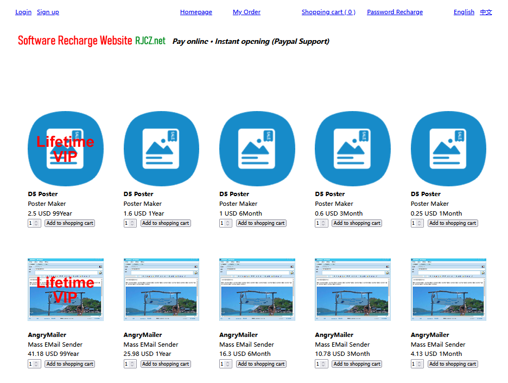This screenshot has height=383, width=508.
Task: Select the AngryMailer 1Month screenshot thumbnail
Action: click(x=448, y=289)
